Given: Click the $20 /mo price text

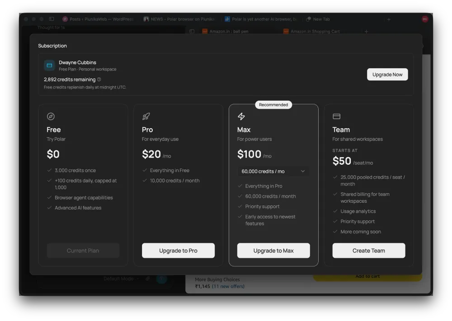Looking at the screenshot, I should pyautogui.click(x=156, y=154).
